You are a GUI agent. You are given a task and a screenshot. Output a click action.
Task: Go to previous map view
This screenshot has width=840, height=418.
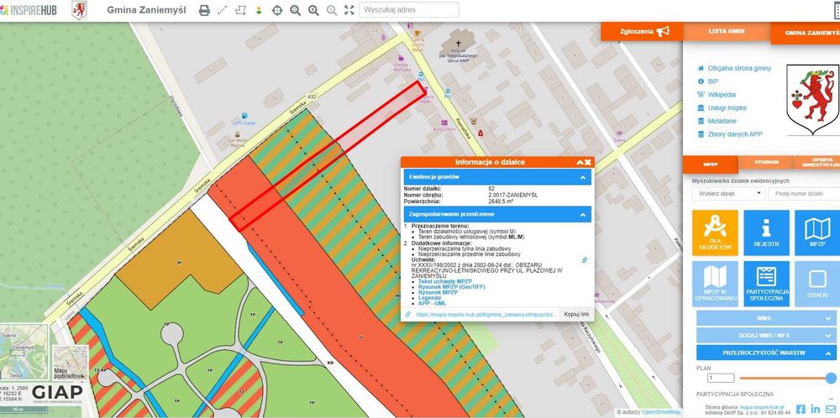(313, 10)
